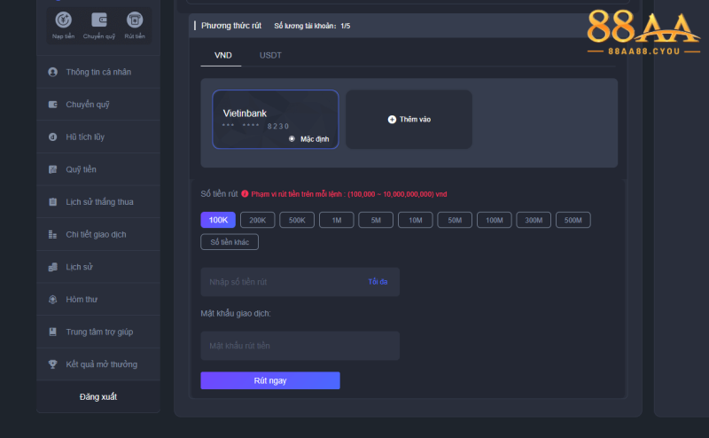Image resolution: width=709 pixels, height=438 pixels.
Task: Click the Số lượng tài khoản: 1/5 text
Action: coord(312,26)
